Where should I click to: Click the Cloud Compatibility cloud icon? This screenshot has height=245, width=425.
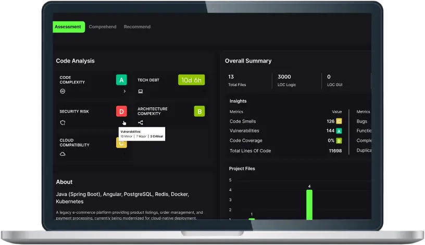tap(63, 154)
